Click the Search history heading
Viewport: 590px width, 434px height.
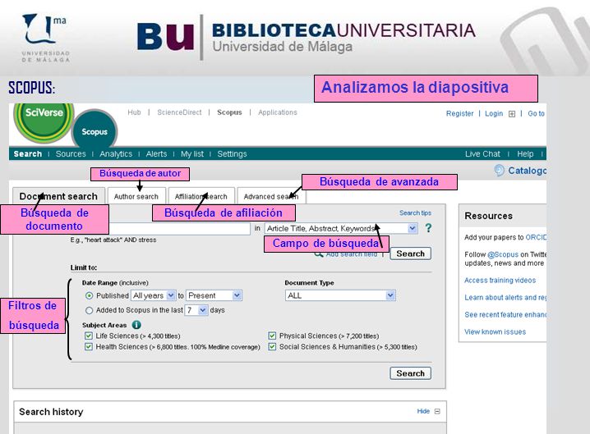[x=51, y=412]
